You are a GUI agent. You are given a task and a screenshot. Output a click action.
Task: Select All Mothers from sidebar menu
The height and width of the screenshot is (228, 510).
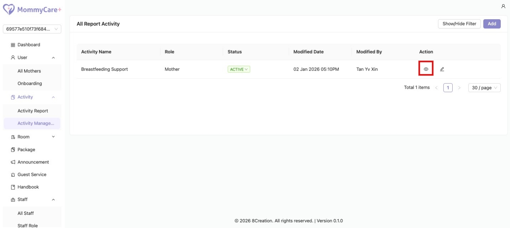coord(29,71)
